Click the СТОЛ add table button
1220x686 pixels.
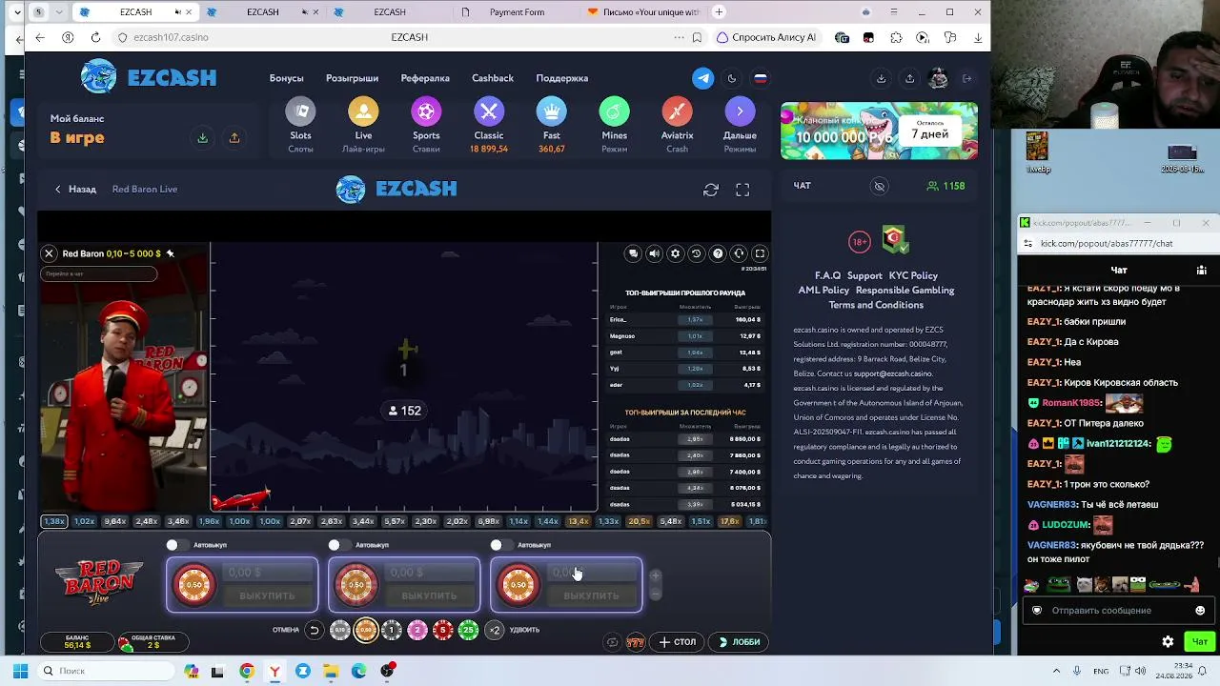(678, 642)
